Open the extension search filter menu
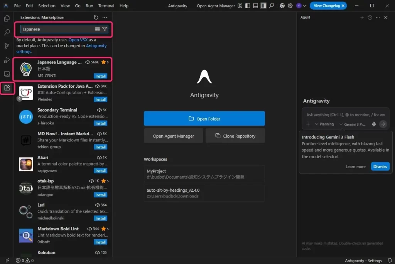395x264 pixels. click(x=105, y=29)
